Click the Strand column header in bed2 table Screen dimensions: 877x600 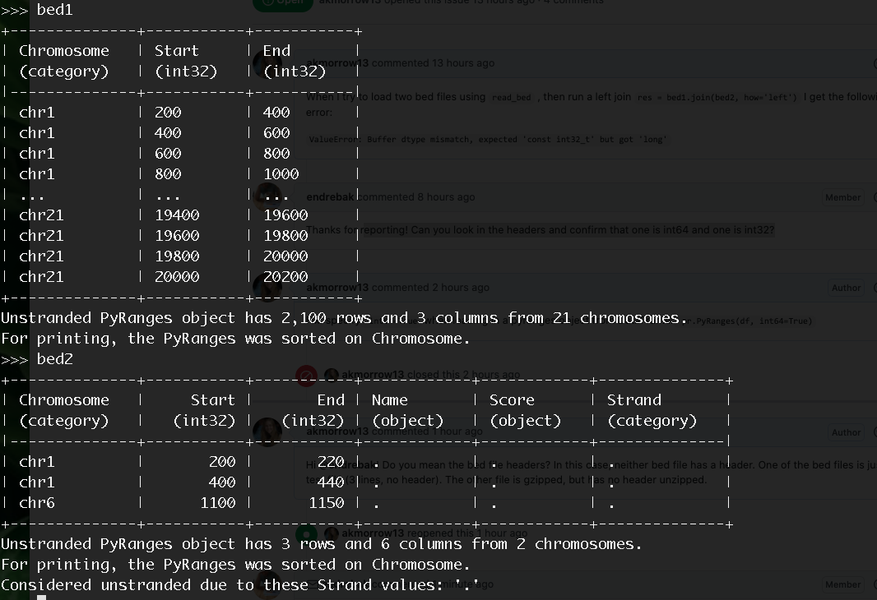[634, 400]
